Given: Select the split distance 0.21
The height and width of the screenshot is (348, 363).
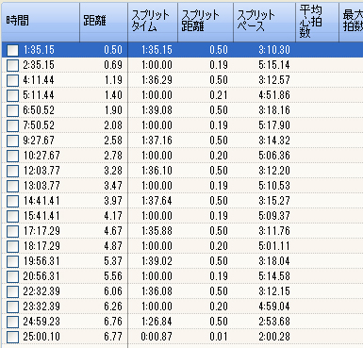Looking at the screenshot, I should (x=219, y=95).
